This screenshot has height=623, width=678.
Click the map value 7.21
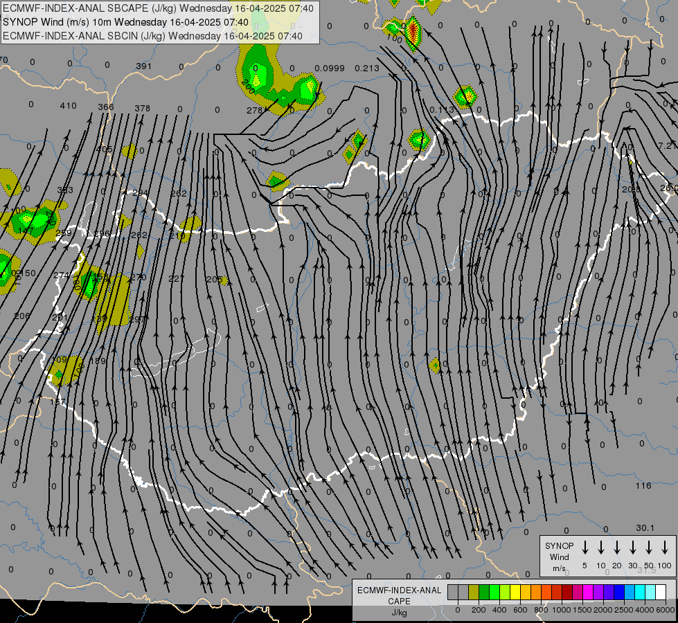(668, 145)
